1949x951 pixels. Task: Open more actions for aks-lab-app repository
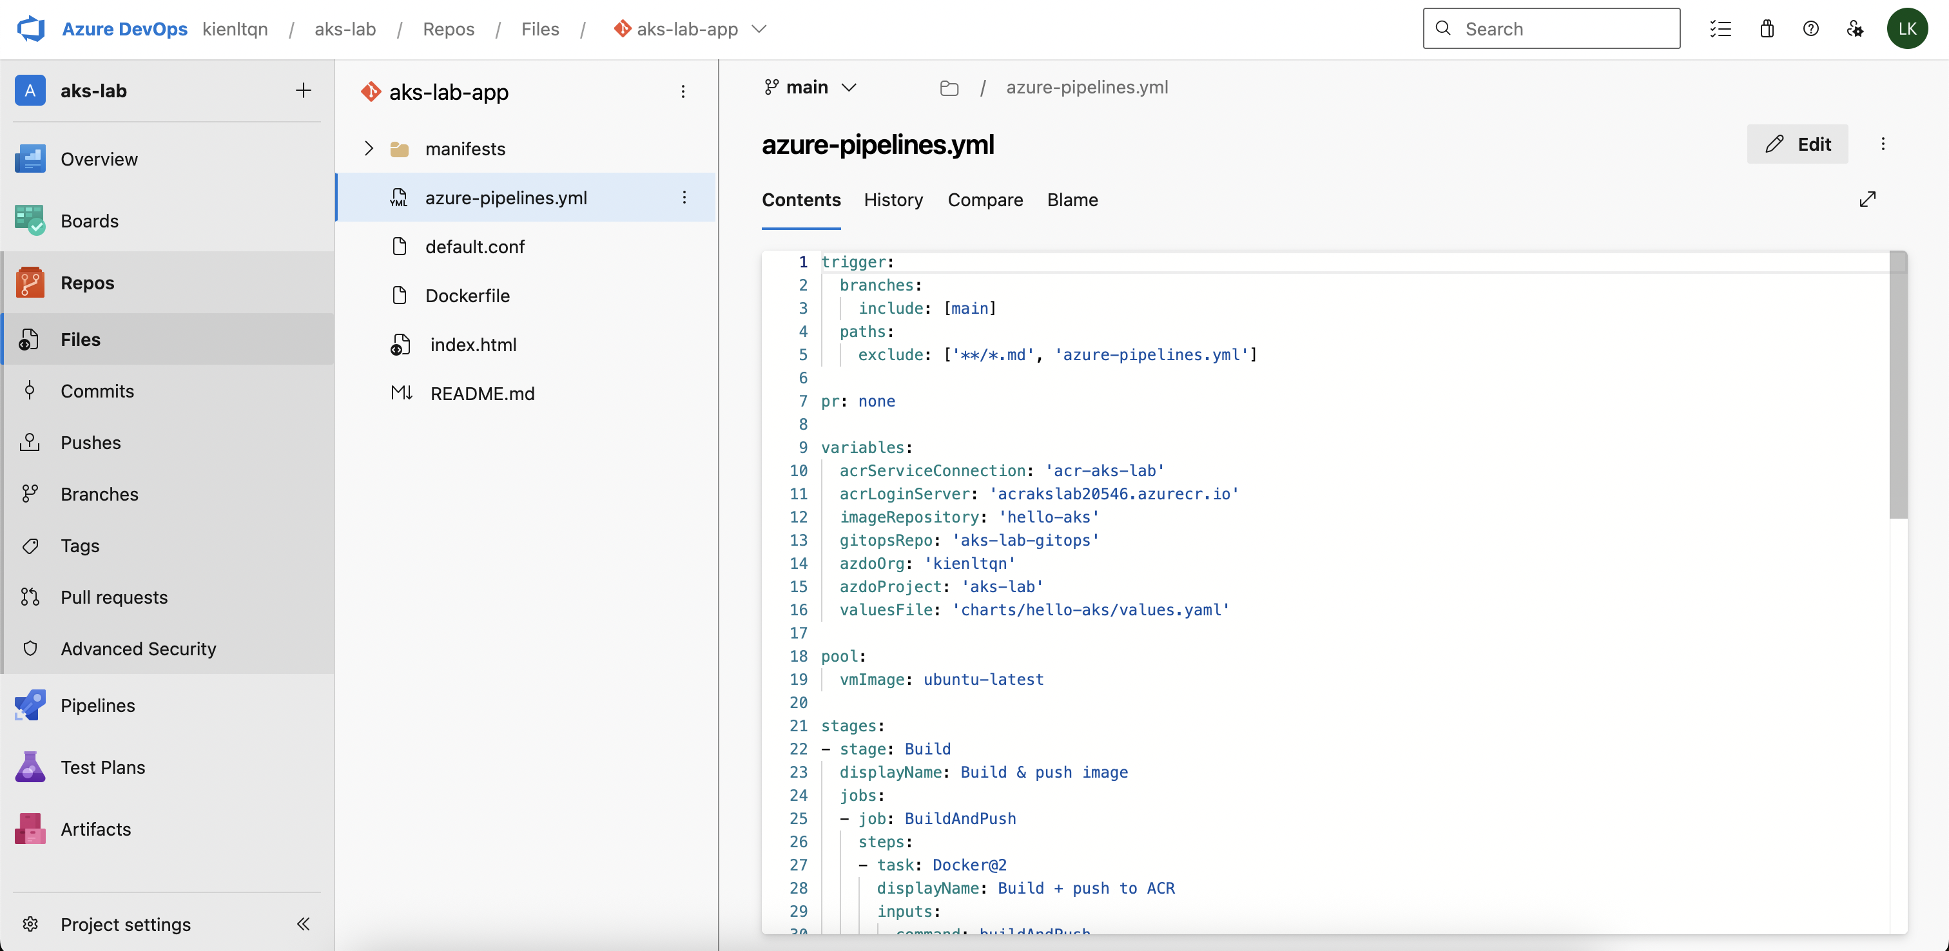click(x=683, y=91)
